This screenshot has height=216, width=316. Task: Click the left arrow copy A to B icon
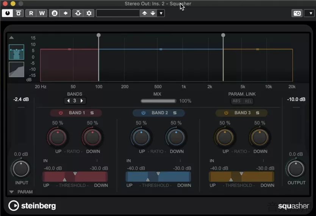click(x=66, y=13)
